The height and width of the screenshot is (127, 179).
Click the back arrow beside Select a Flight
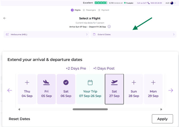tap(5, 18)
